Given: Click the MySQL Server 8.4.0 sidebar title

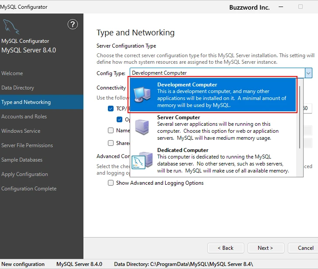Looking at the screenshot, I should click(x=28, y=50).
